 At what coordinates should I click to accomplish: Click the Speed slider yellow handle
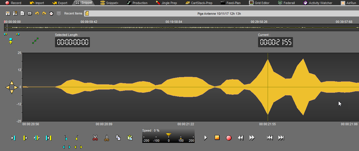tap(168, 134)
